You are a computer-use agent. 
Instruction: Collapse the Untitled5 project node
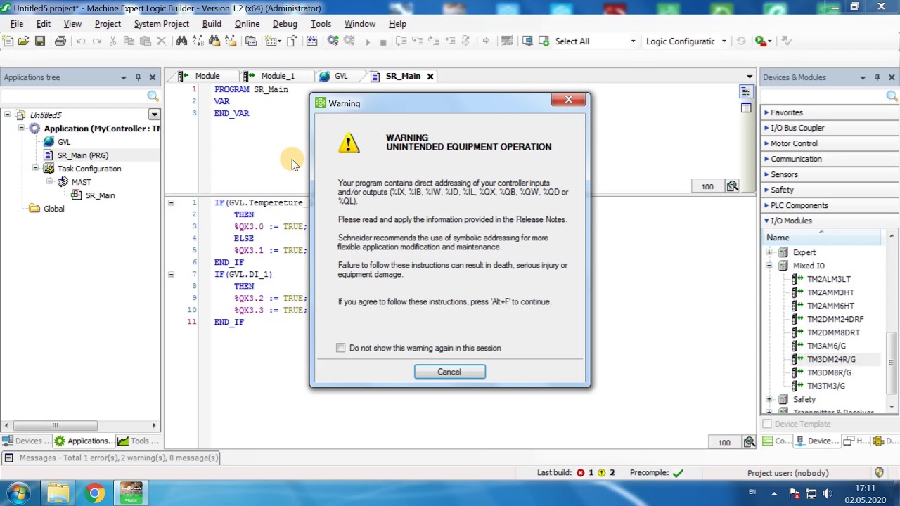[x=8, y=115]
